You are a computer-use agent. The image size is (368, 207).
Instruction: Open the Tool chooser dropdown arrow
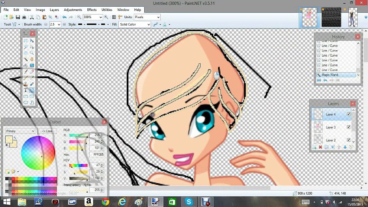(x=19, y=24)
